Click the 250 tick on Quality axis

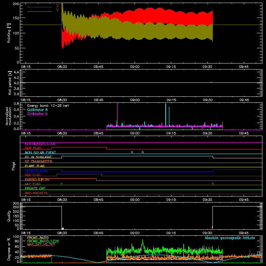coord(16,207)
